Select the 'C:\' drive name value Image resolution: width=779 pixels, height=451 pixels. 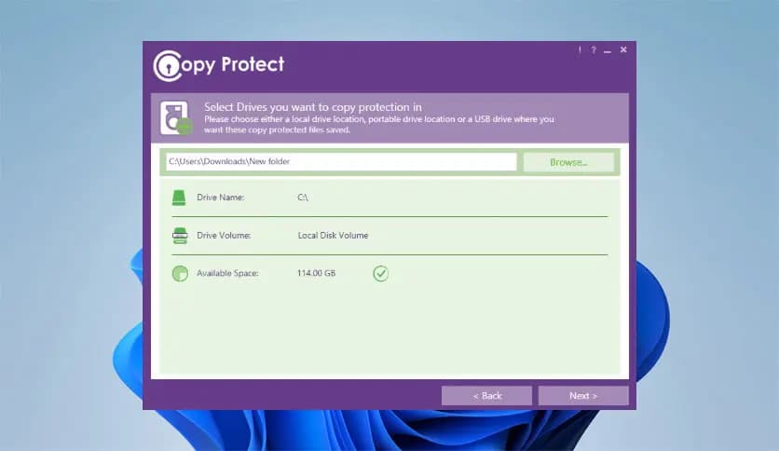[x=303, y=198]
